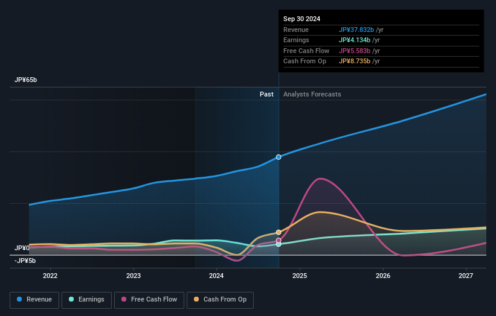Screen dimensions: 496x316
Task: Click the 2027 x-axis label
Action: pyautogui.click(x=466, y=276)
